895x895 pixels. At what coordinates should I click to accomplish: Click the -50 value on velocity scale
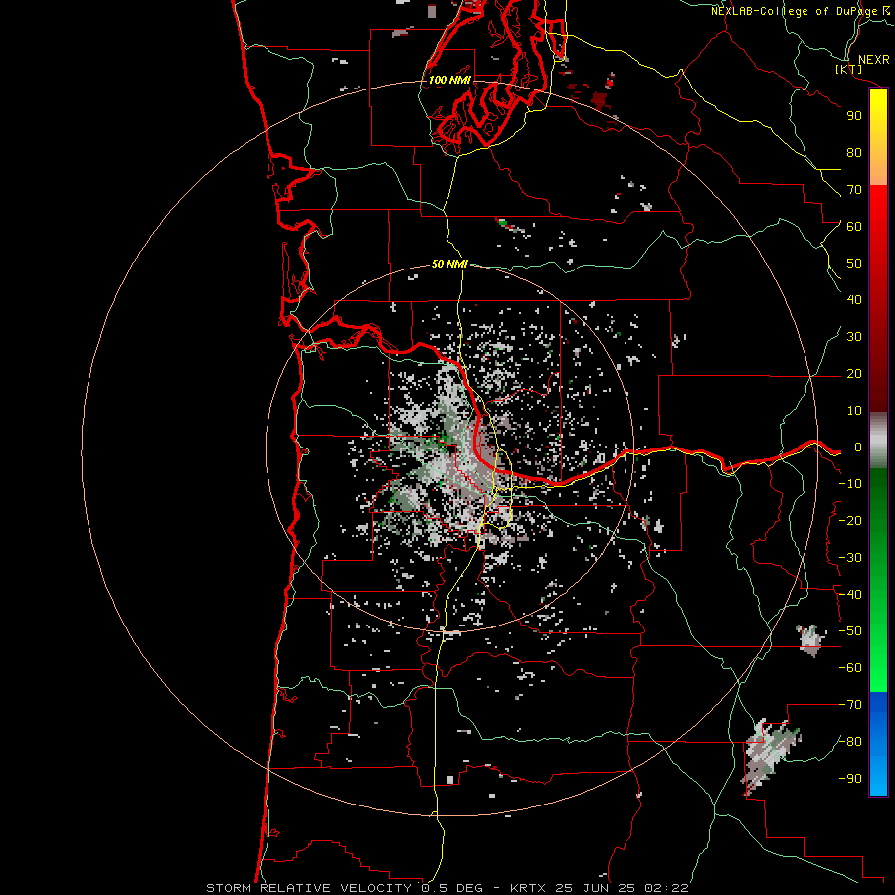pos(850,631)
